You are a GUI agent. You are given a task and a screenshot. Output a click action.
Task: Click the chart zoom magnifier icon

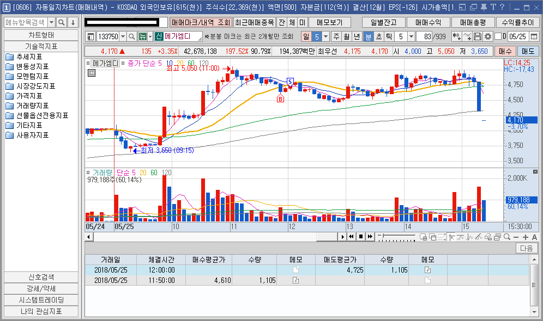point(508,237)
